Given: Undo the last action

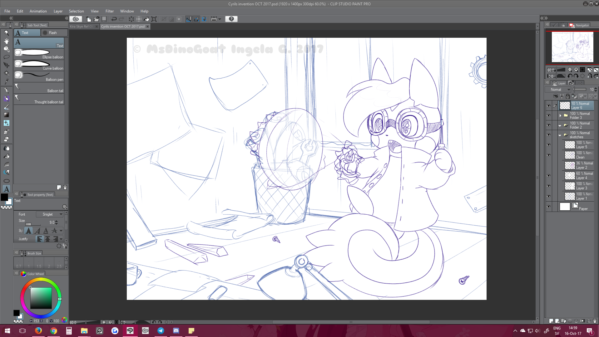Looking at the screenshot, I should [114, 19].
